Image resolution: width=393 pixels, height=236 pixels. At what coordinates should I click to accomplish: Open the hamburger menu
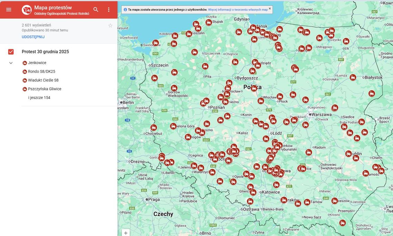9,9
